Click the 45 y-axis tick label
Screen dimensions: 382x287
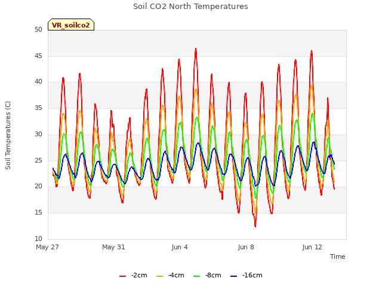[x=38, y=56]
